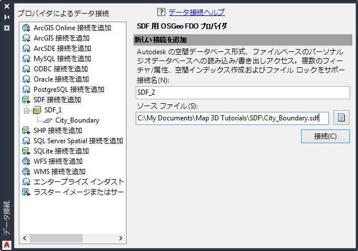Click the MySQL connection icon
Image resolution: width=358 pixels, height=251 pixels.
26,59
